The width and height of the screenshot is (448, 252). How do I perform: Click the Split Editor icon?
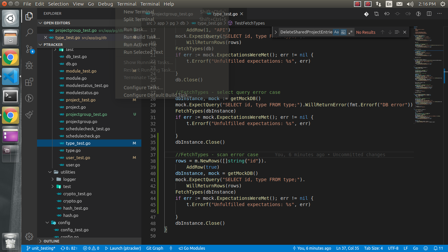pyautogui.click(x=429, y=14)
